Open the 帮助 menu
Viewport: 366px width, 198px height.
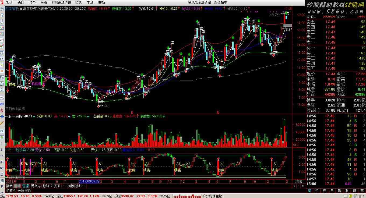tap(102, 3)
